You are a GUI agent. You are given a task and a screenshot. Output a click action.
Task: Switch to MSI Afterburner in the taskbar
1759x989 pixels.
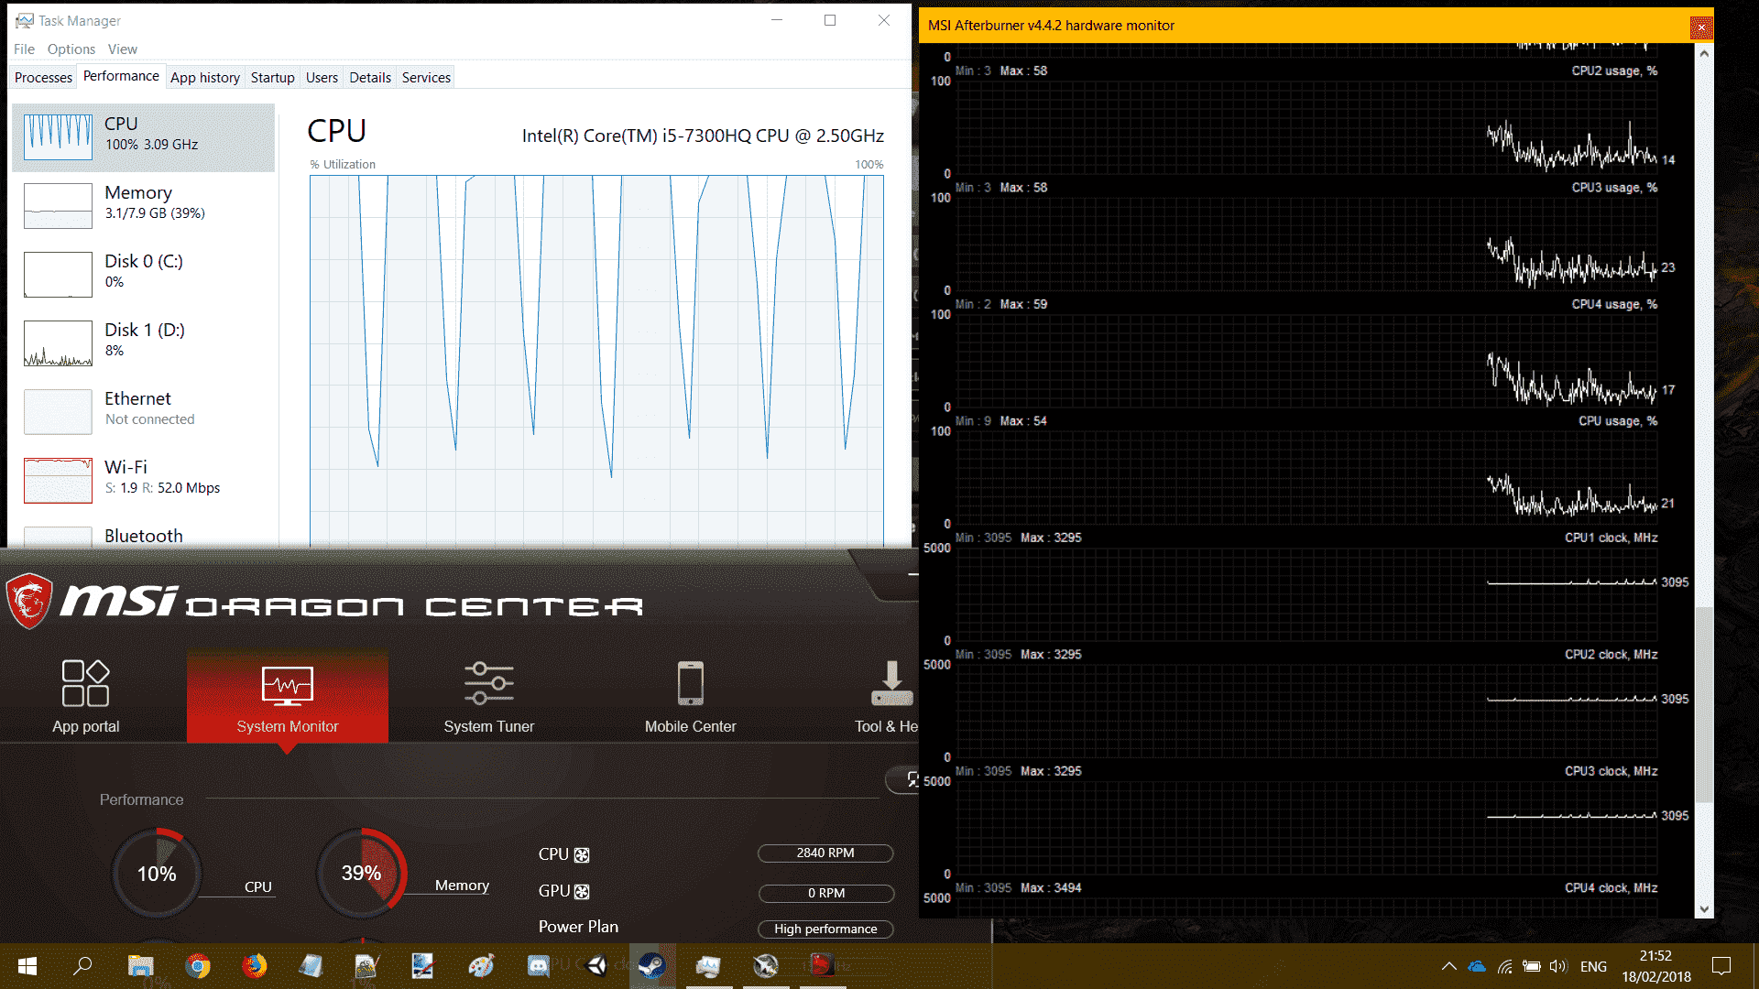pos(765,966)
